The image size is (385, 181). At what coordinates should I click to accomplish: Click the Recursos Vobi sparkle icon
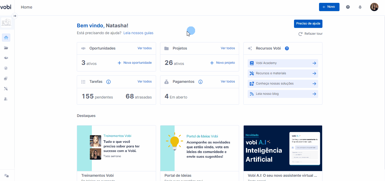(x=250, y=48)
